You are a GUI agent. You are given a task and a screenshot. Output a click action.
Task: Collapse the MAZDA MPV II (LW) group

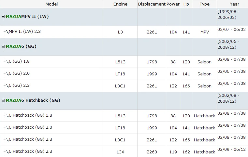coord(3,16)
